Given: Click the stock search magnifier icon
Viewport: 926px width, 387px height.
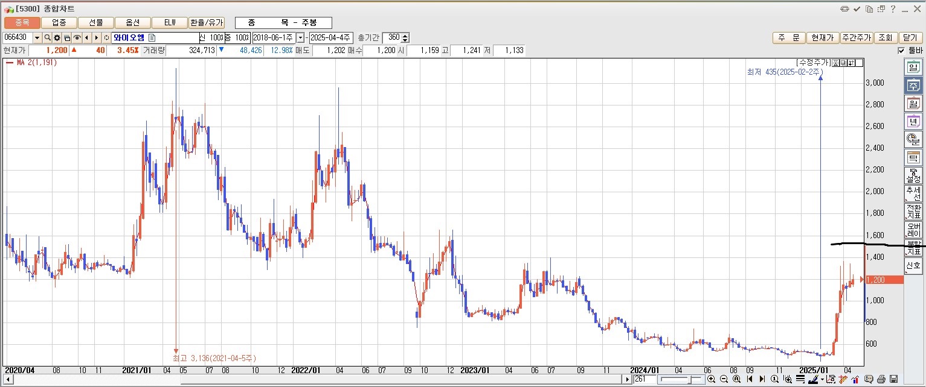Looking at the screenshot, I should click(x=47, y=37).
